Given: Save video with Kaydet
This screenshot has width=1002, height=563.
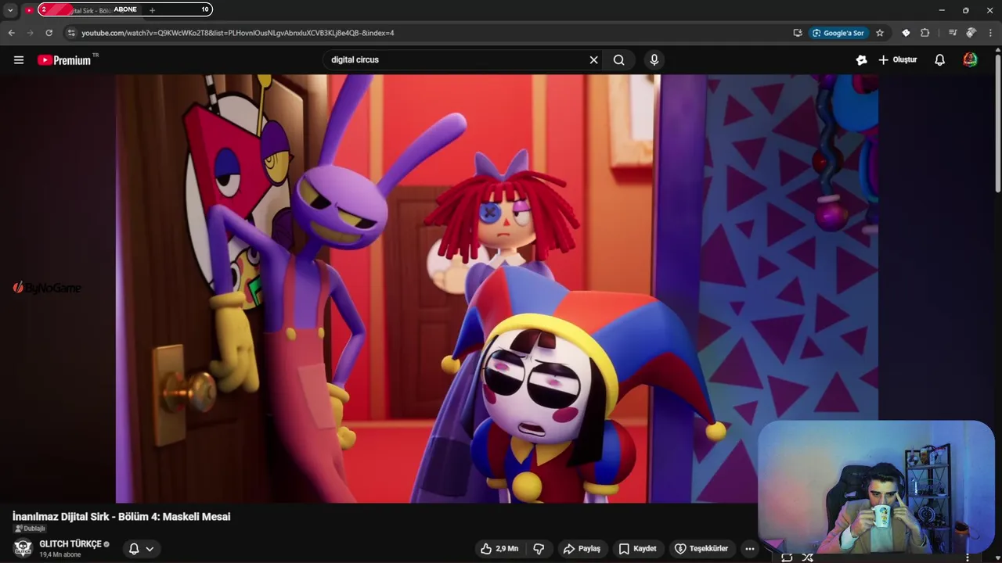Looking at the screenshot, I should click(638, 549).
